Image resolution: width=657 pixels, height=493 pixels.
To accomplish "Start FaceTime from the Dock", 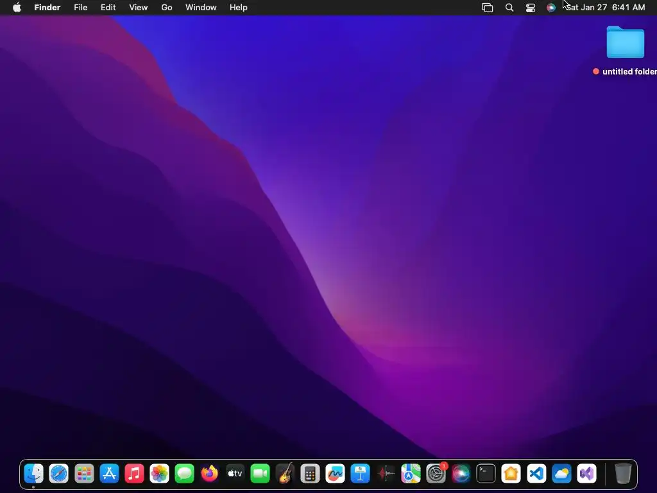I will [x=260, y=474].
